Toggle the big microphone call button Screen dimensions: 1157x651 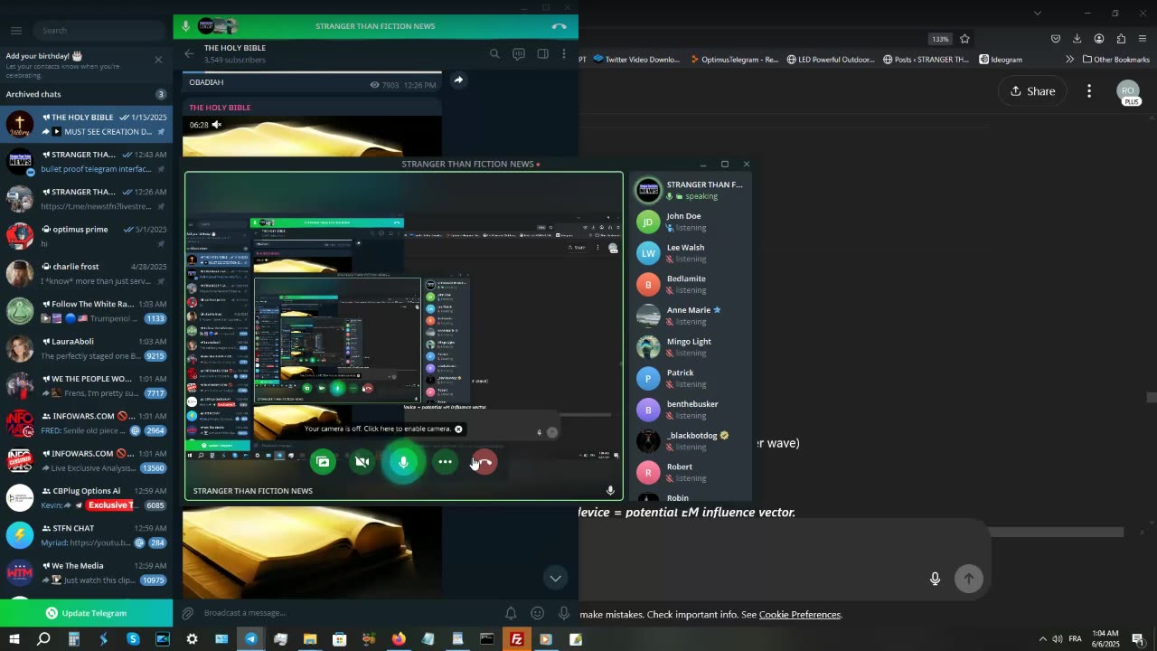click(403, 462)
